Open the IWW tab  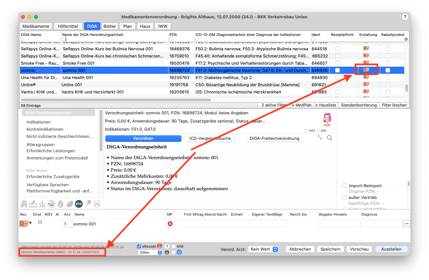163,26
